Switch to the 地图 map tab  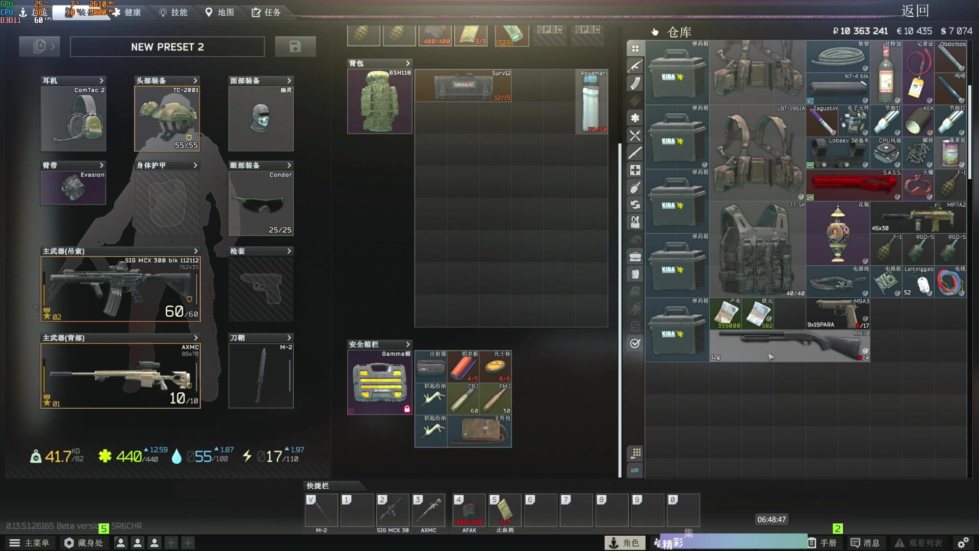pyautogui.click(x=220, y=12)
